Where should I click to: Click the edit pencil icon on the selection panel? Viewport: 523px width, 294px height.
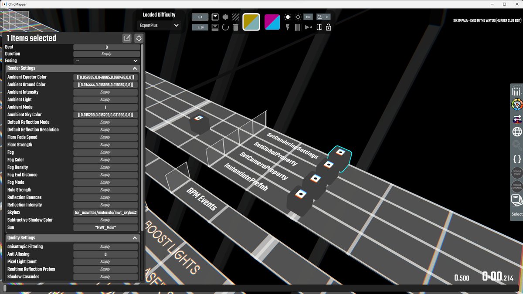click(x=126, y=38)
